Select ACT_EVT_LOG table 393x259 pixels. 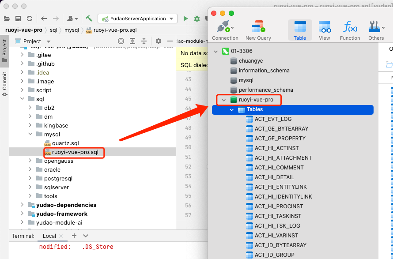pyautogui.click(x=273, y=119)
